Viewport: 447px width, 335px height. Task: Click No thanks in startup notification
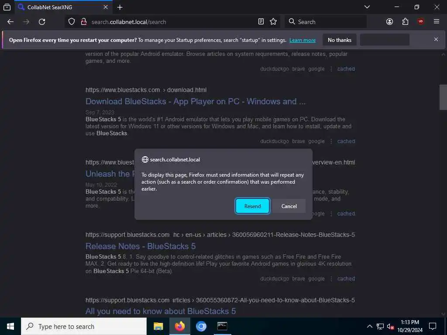pos(340,40)
